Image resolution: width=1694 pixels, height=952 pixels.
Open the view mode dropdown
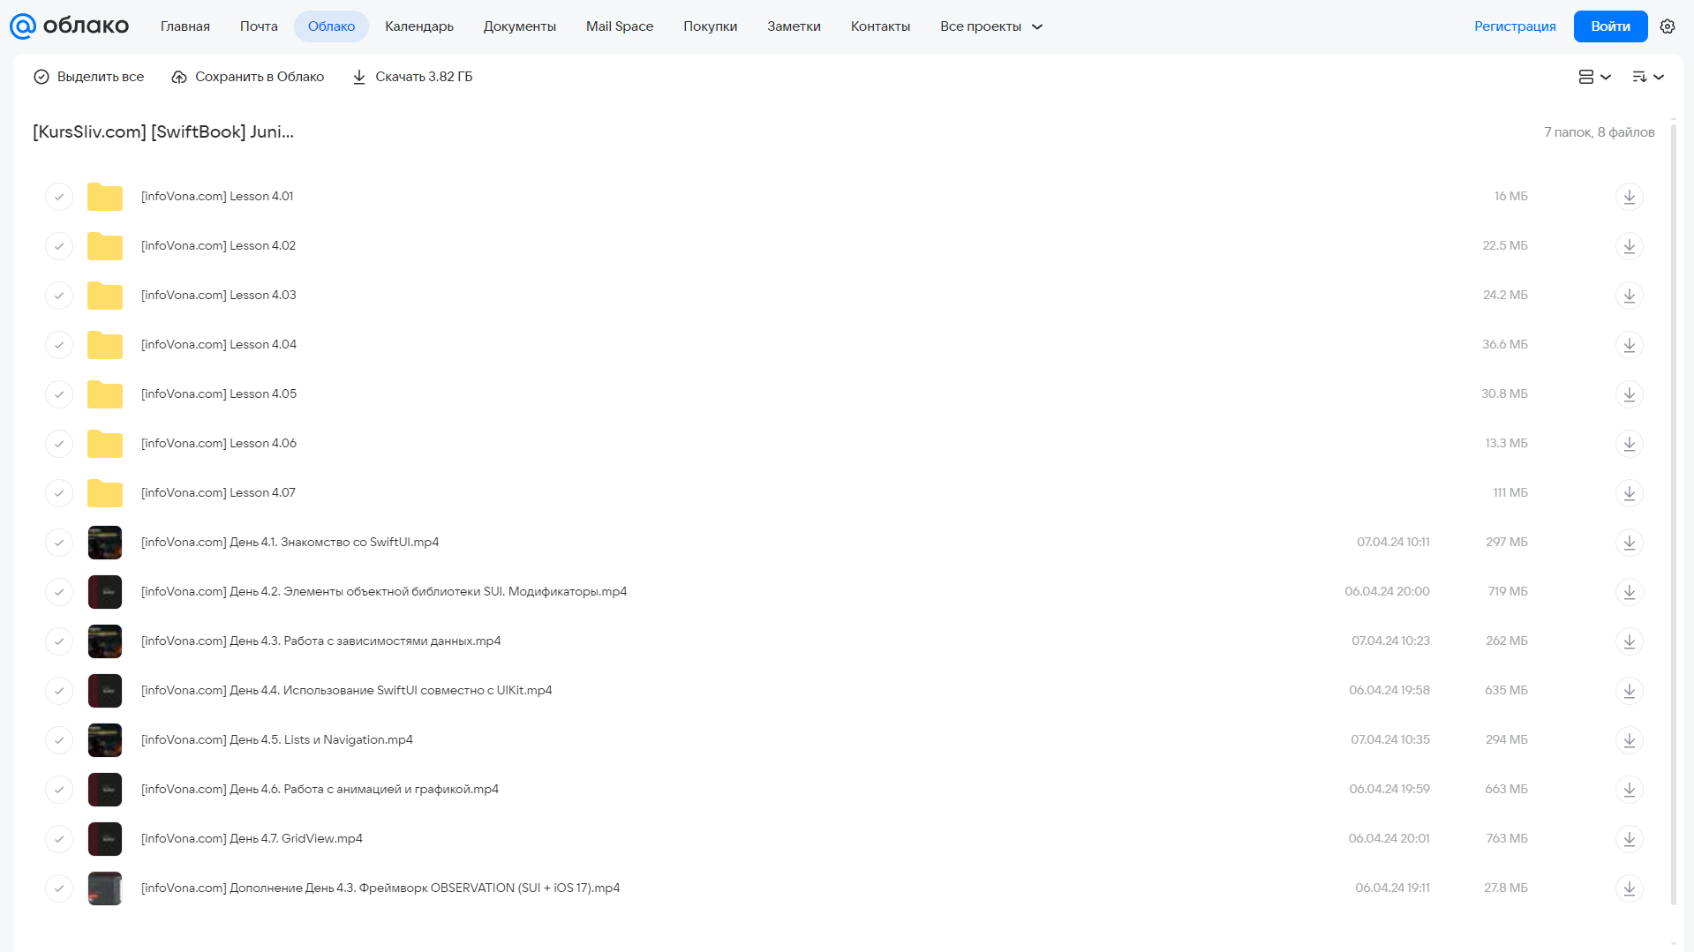(1594, 77)
